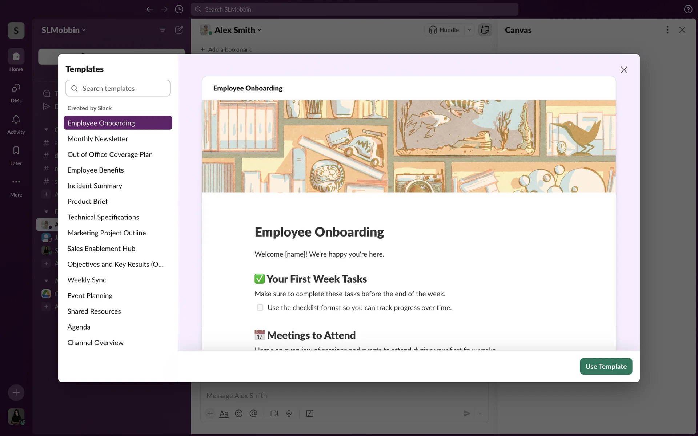Expand the Alex Smith name dropdown

point(238,30)
